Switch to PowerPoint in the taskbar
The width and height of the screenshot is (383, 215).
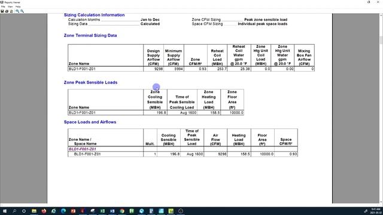click(x=73, y=211)
